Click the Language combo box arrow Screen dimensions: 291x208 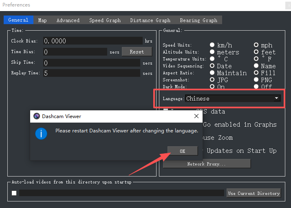click(x=276, y=98)
